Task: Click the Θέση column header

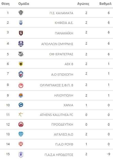Action: tap(5, 4)
